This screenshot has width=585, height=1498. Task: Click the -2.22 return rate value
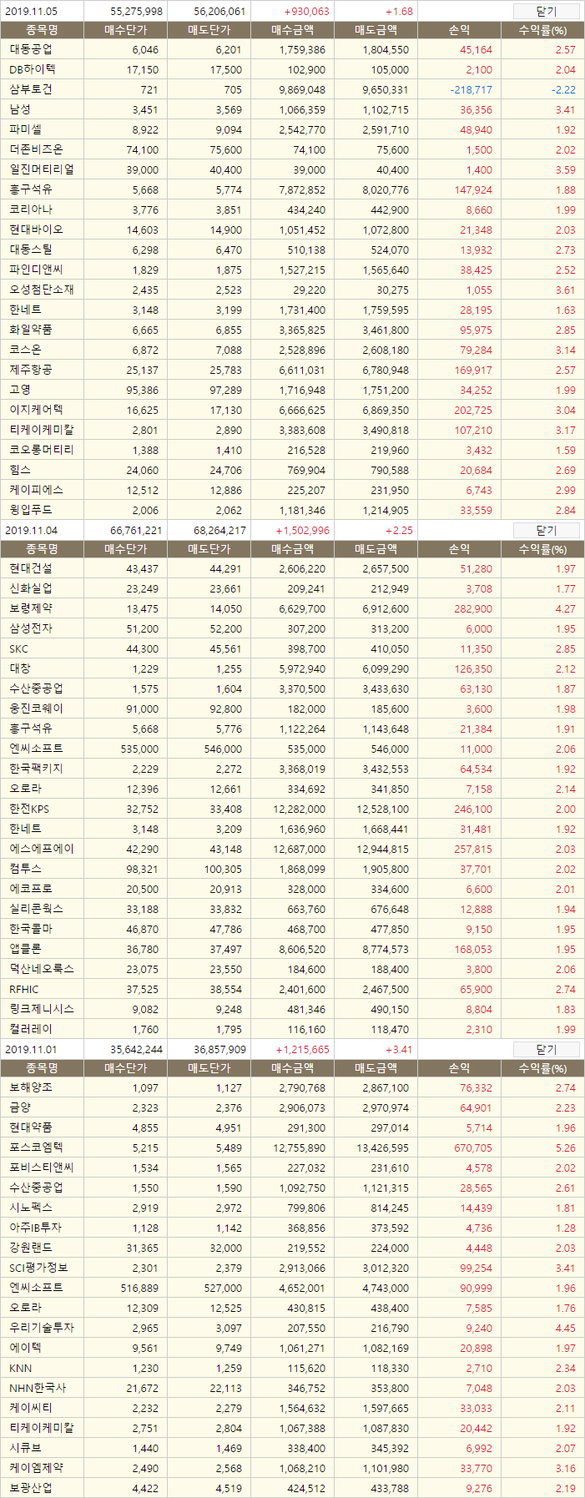562,90
